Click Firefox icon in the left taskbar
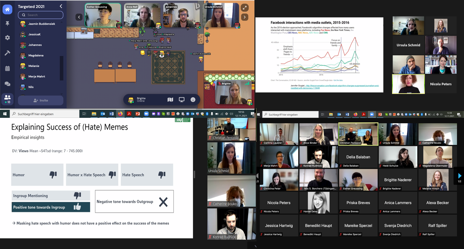The width and height of the screenshot is (464, 249). click(120, 114)
